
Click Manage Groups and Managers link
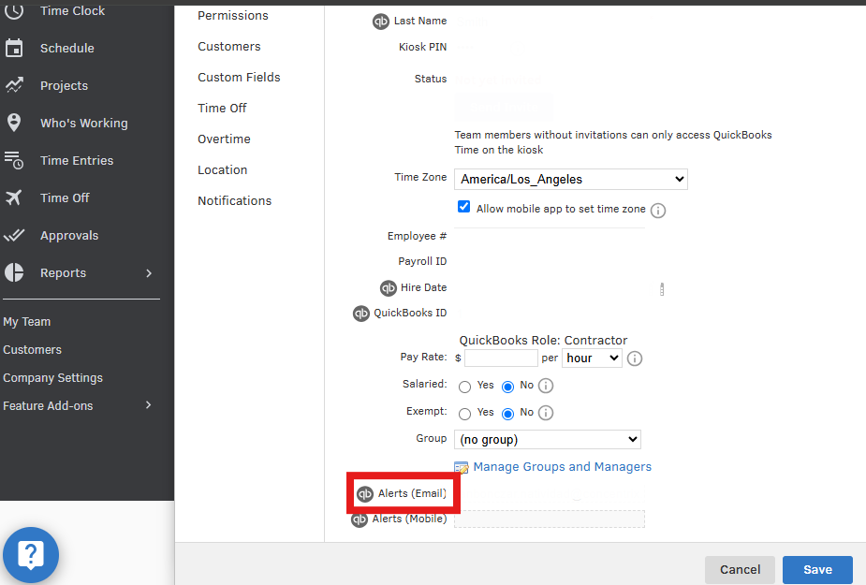click(563, 467)
